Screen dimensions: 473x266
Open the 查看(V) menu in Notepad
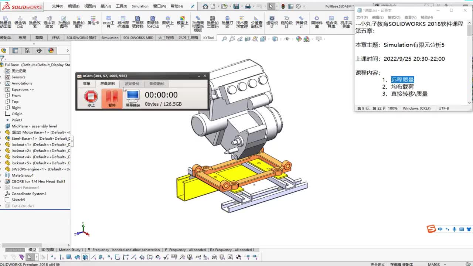(x=410, y=17)
